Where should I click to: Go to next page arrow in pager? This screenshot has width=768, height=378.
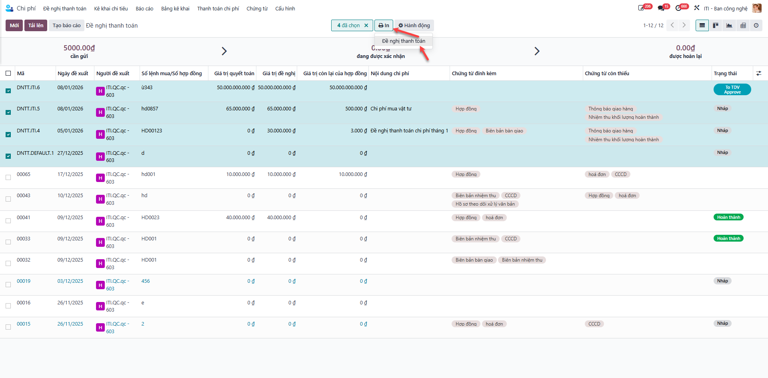click(684, 25)
